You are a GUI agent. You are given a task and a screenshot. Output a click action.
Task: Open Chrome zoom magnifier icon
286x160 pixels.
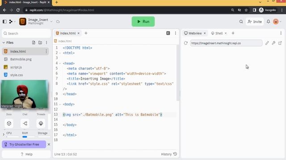(232, 10)
